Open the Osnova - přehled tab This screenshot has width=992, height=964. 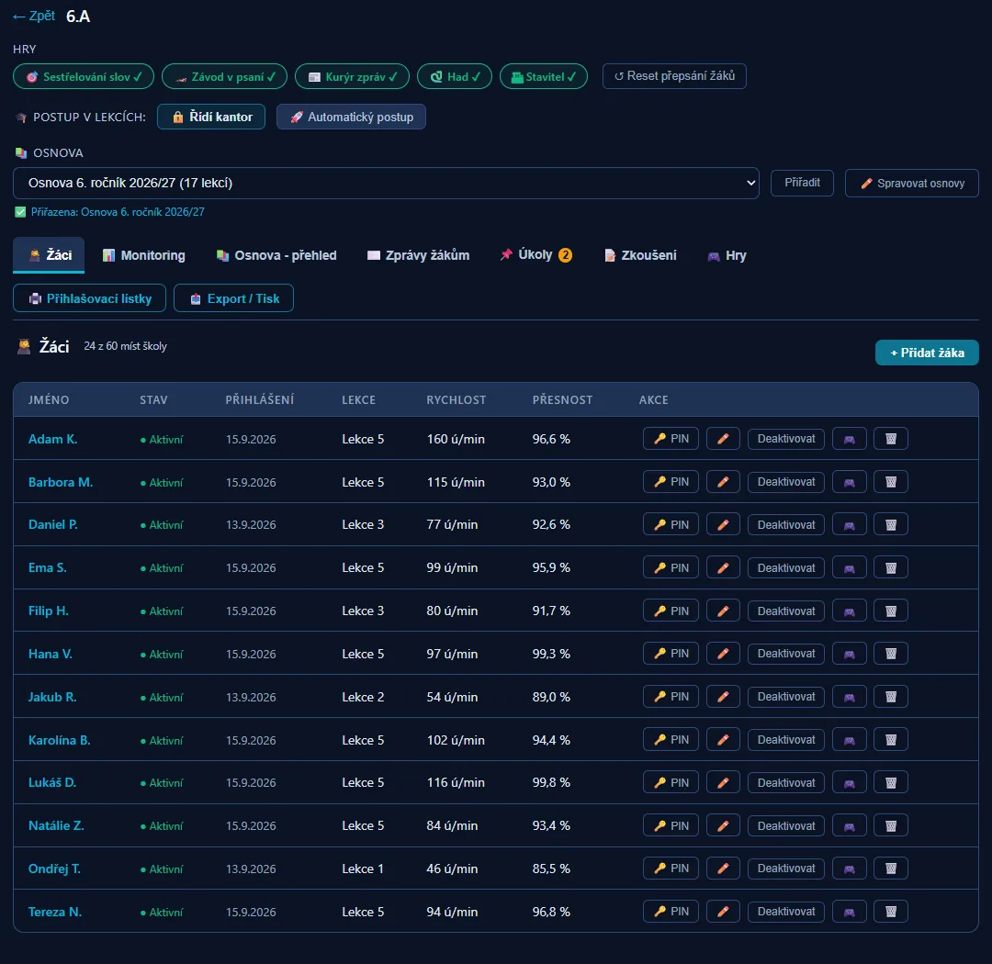[x=276, y=255]
